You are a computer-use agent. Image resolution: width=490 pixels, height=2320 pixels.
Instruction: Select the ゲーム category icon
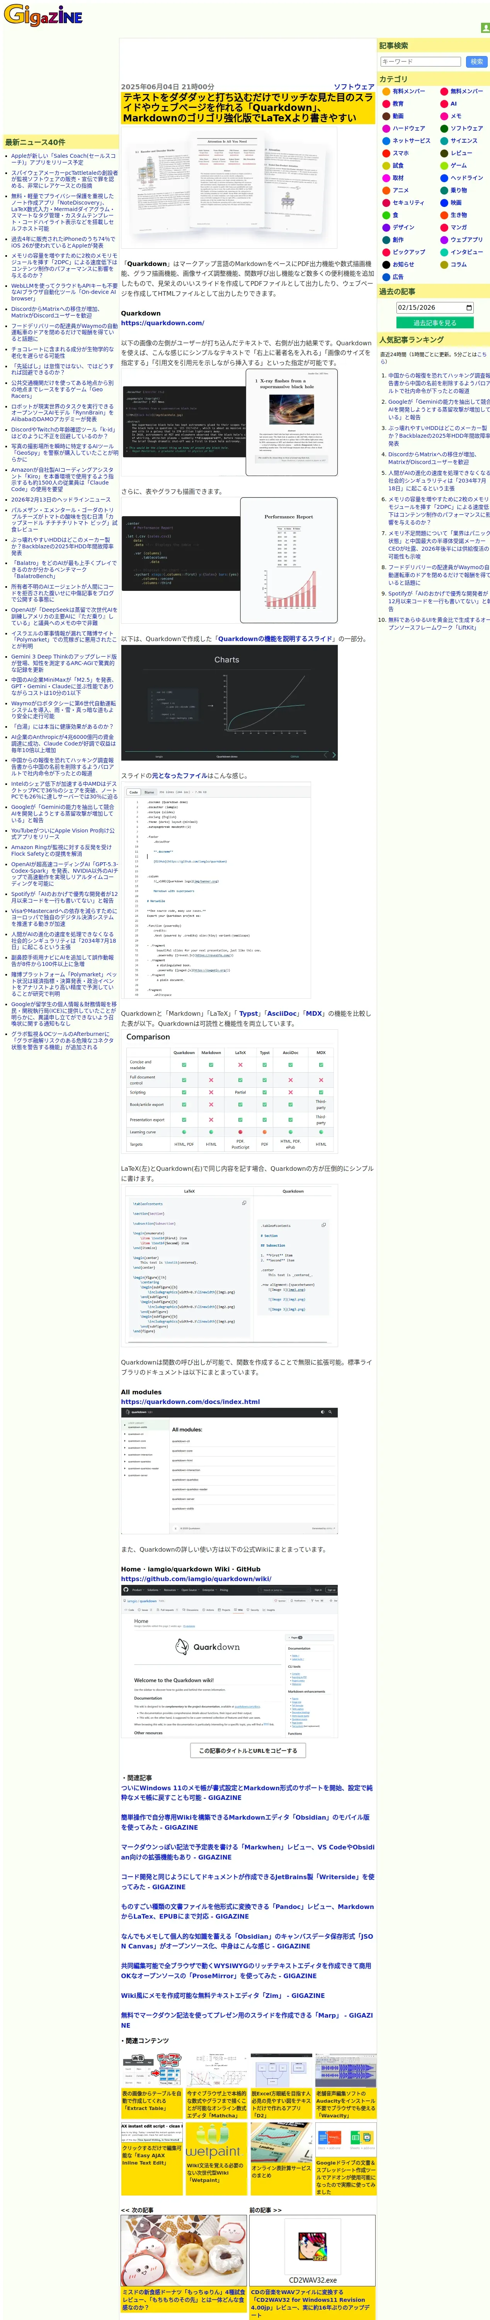tap(444, 166)
